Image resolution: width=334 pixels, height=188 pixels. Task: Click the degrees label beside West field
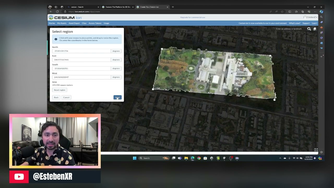tap(116, 77)
